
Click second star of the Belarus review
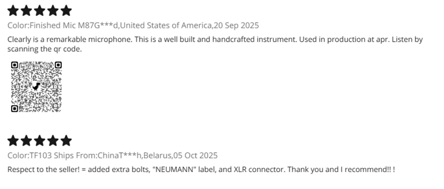[27, 141]
